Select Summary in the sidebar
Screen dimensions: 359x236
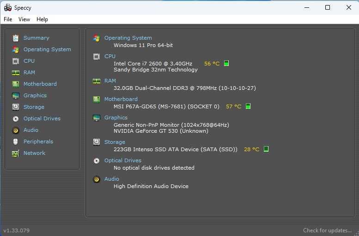coord(37,38)
